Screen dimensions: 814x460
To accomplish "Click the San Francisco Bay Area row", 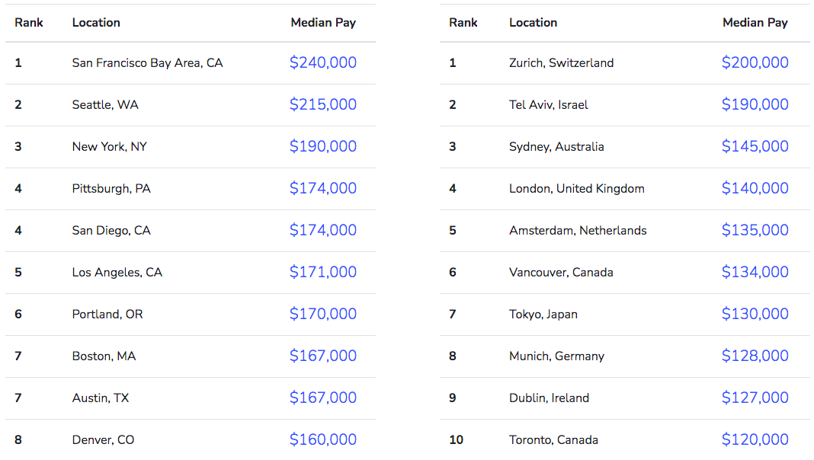I will 147,63.
